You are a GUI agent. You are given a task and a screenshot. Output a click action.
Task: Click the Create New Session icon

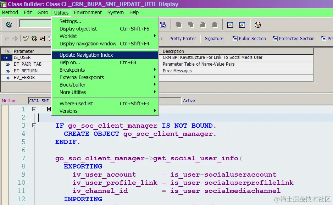[230, 25]
